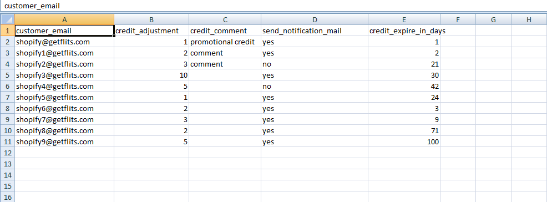Select the send_notification_mail header cell

point(315,31)
